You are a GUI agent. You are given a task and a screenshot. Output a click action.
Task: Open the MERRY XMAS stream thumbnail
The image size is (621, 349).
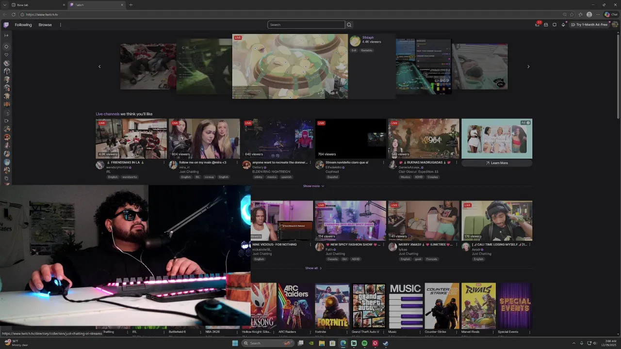[424, 221]
